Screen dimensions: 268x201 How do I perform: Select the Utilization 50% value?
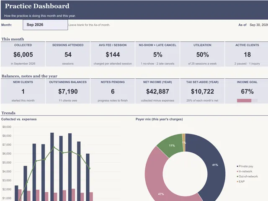(202, 54)
